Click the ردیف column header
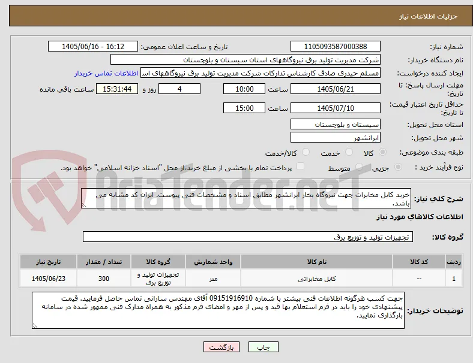The height and width of the screenshot is (363, 473). pos(453,262)
